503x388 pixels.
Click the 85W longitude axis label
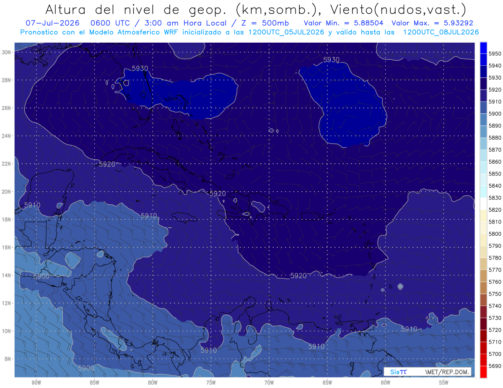point(94,382)
